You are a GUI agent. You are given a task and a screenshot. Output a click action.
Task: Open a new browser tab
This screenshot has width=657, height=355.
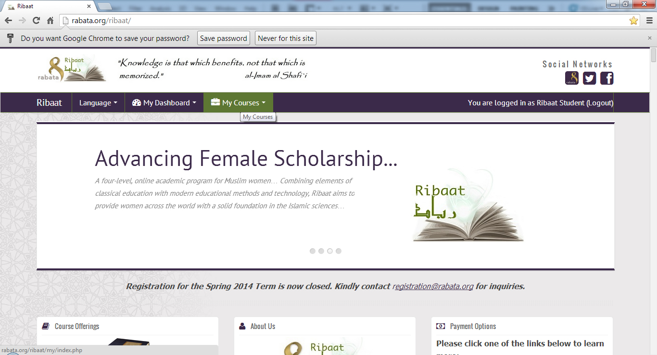(x=105, y=6)
